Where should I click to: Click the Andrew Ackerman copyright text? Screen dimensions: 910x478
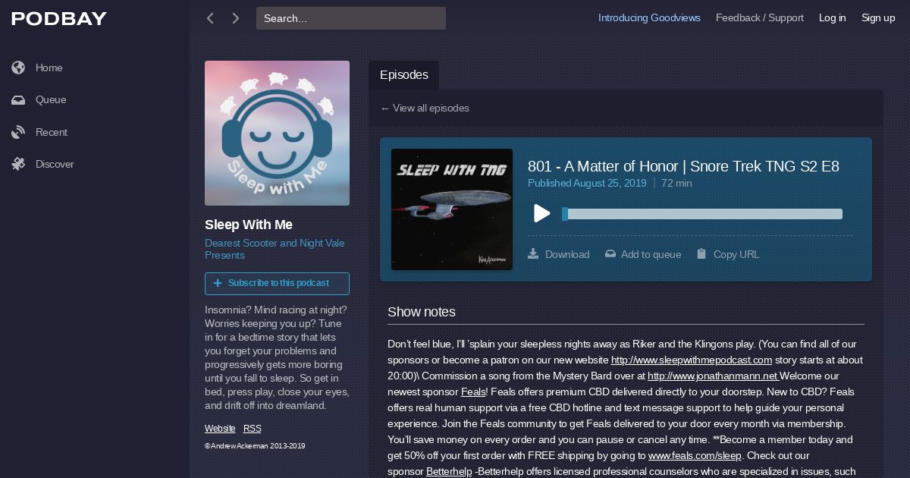pyautogui.click(x=255, y=446)
